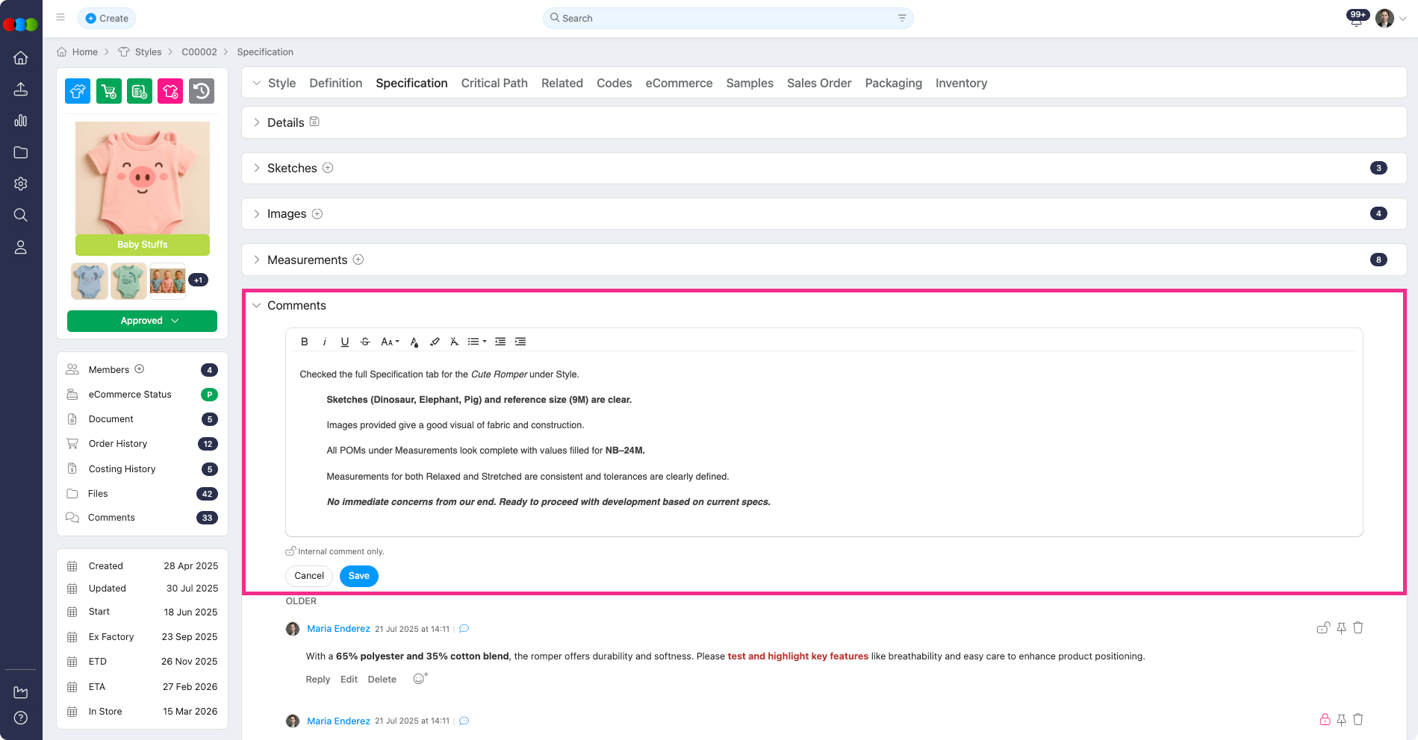Pin Maria Enderez's first comment
The image size is (1418, 740).
1341,628
